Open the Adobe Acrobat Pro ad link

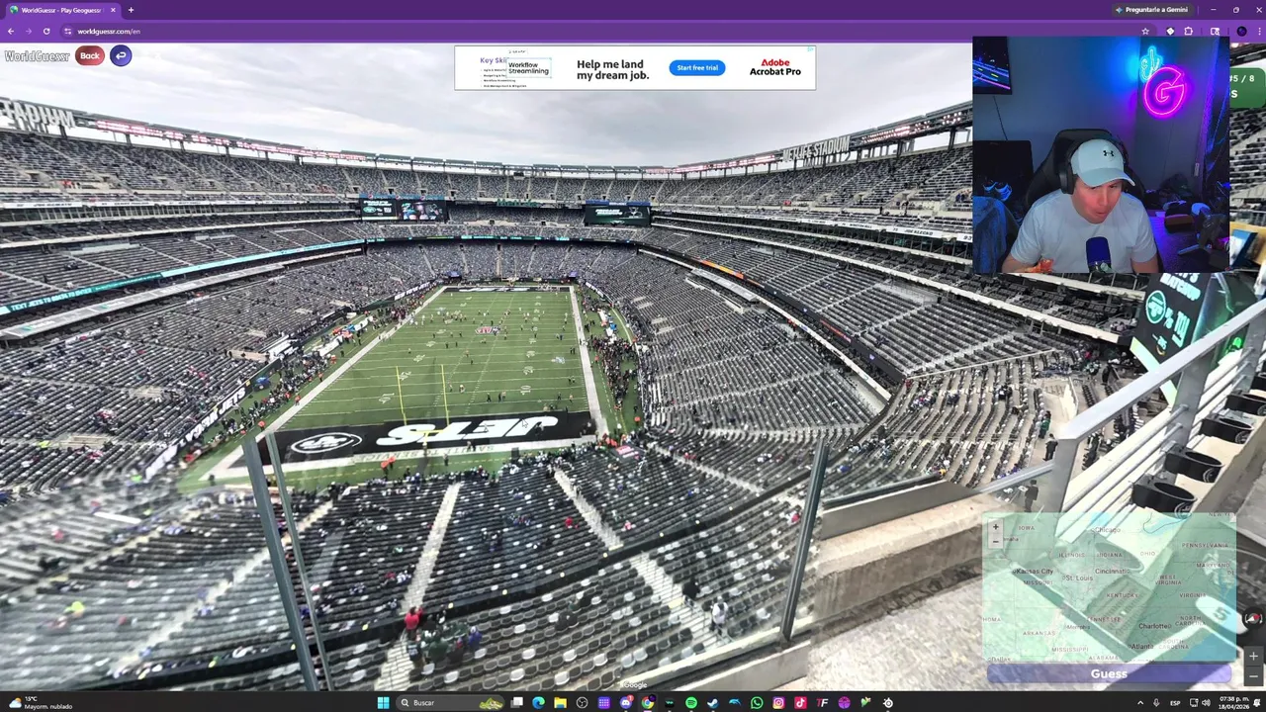click(774, 67)
